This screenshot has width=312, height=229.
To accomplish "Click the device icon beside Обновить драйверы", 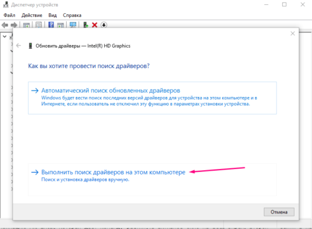I will (31, 46).
